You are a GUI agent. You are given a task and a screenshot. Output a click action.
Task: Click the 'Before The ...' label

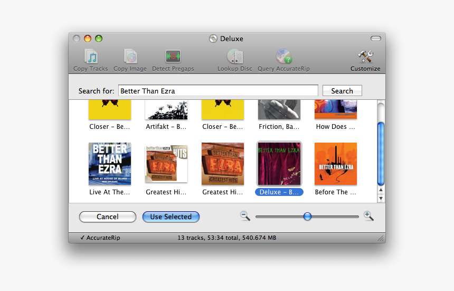point(336,192)
